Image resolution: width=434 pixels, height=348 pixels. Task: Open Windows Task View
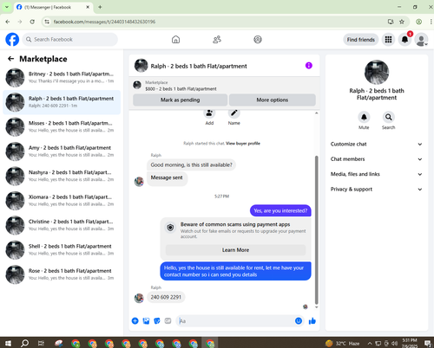pos(42,343)
